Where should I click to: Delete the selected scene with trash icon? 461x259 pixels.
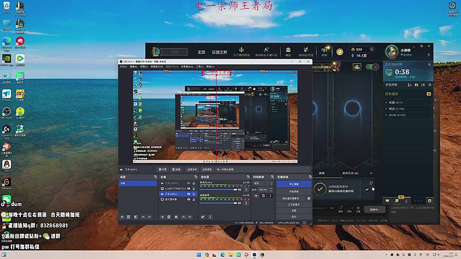[129, 217]
